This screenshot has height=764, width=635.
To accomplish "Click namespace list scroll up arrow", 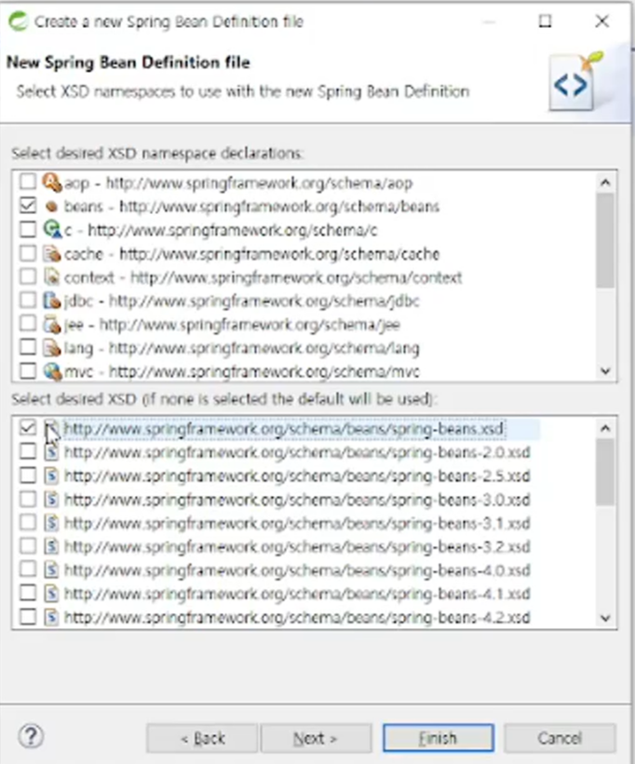I will (605, 182).
